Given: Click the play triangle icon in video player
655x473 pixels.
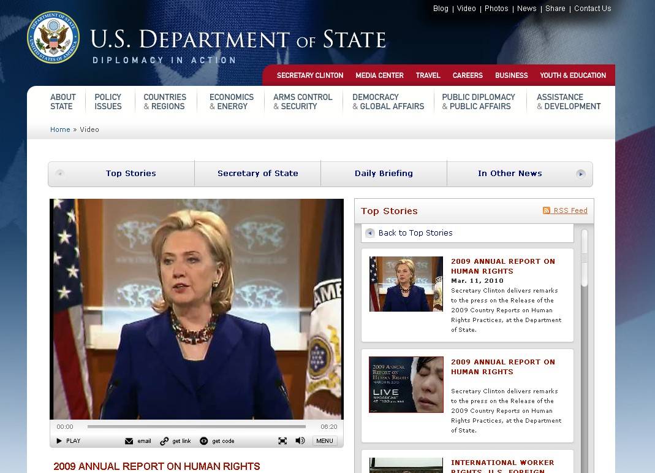Looking at the screenshot, I should (59, 441).
